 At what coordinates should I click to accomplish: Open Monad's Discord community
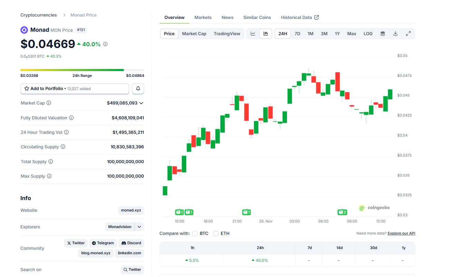[131, 243]
